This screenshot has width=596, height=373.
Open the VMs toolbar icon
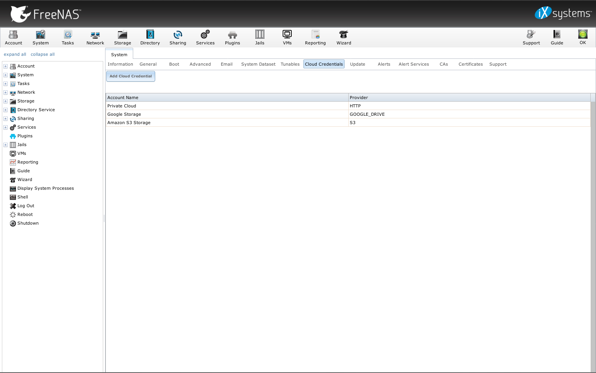pos(287,38)
